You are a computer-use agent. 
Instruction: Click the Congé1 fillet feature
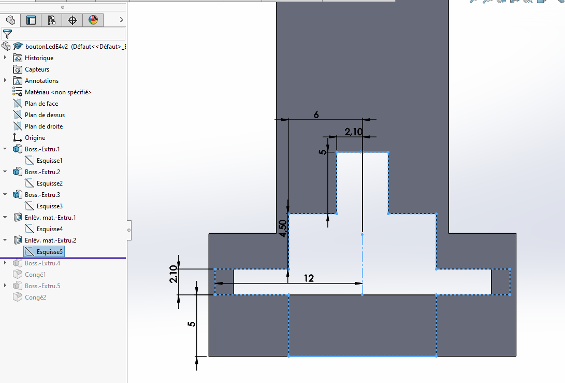[35, 275]
